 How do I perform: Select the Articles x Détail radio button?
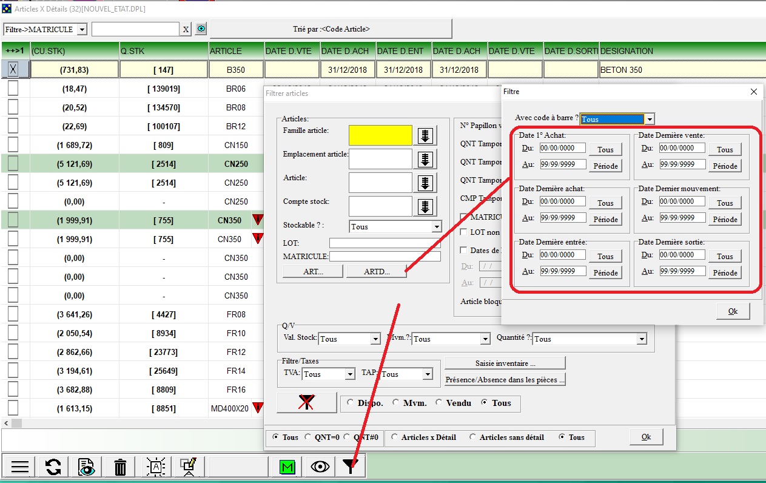(395, 437)
